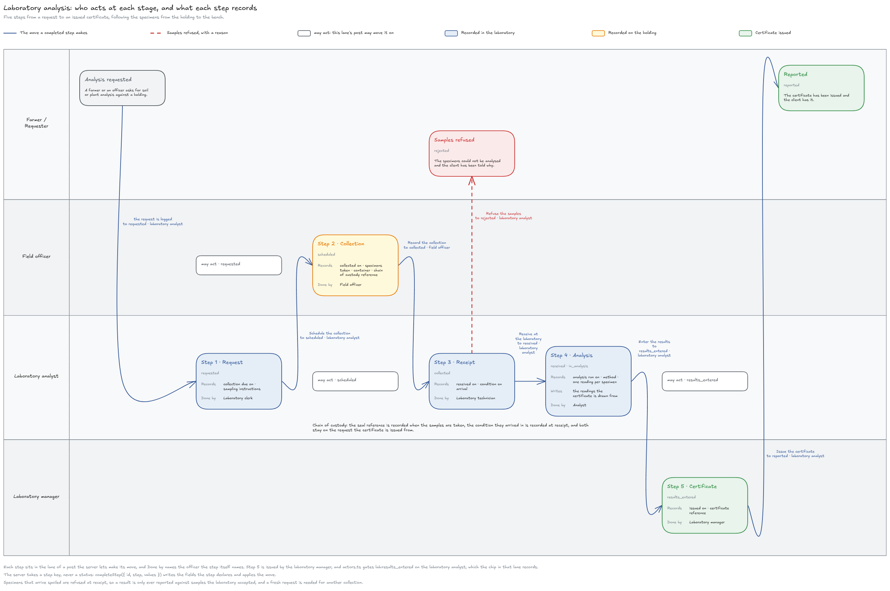Select the green 'Reported' node
The height and width of the screenshot is (591, 890).
click(x=821, y=88)
